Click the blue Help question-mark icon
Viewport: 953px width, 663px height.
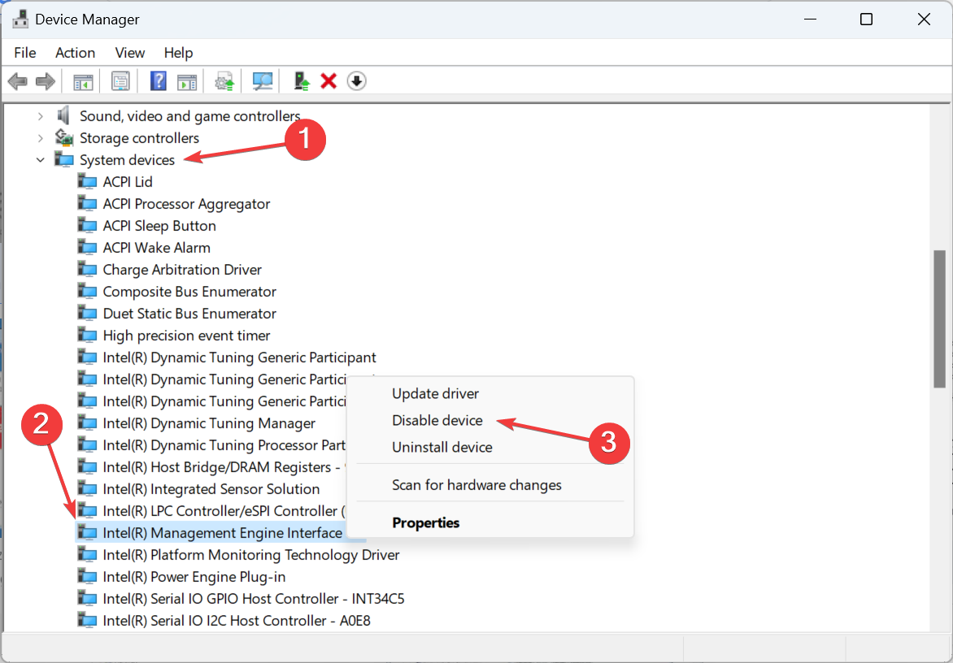pos(158,80)
